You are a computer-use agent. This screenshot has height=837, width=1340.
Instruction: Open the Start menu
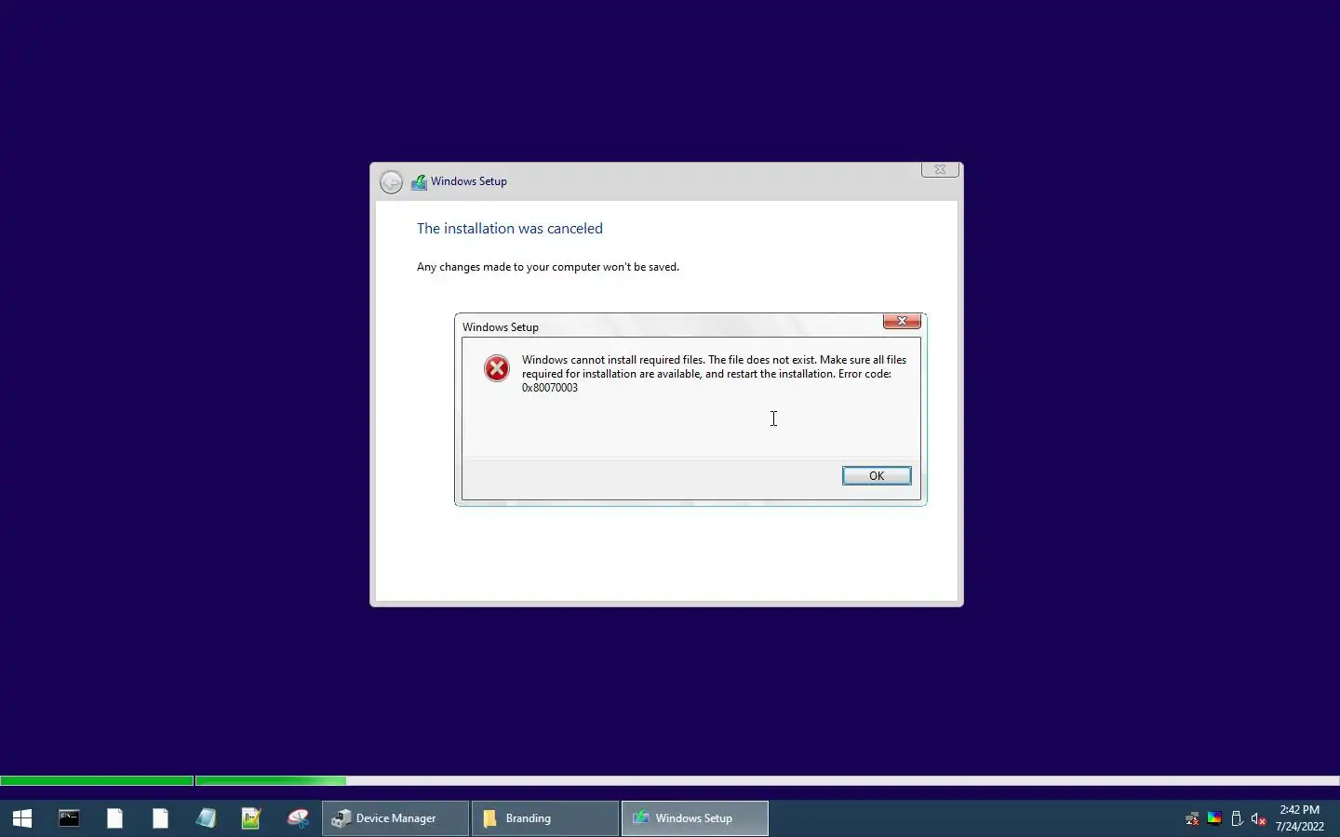[22, 818]
